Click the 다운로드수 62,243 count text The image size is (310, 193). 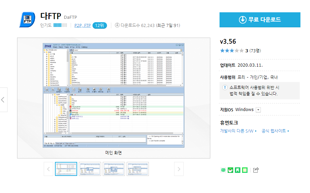pos(138,26)
